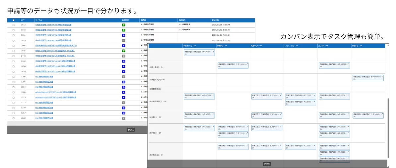The height and width of the screenshot is (168, 396).
Task: Sort by the ID column header arrow
Action: click(24, 20)
